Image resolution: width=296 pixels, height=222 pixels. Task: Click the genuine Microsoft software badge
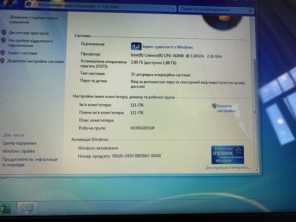(227, 155)
